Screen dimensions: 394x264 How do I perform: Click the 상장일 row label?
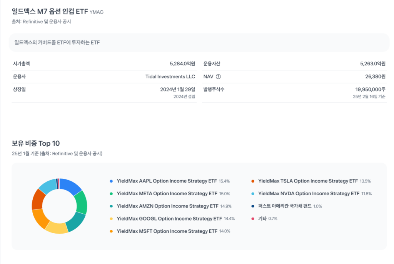[19, 89]
